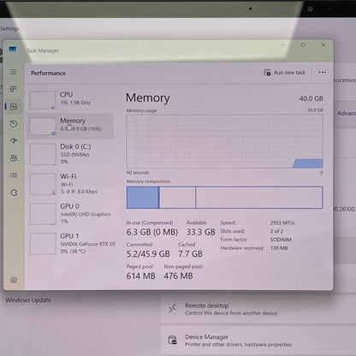Select GPU 0 Intel UHD Graphics
Image resolution: width=356 pixels, height=356 pixels.
click(70, 214)
